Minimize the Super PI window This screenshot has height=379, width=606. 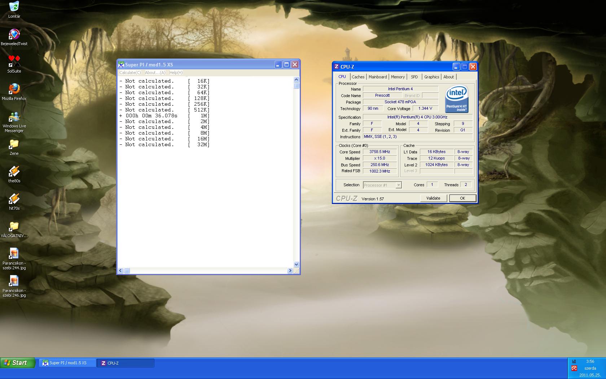tap(278, 65)
